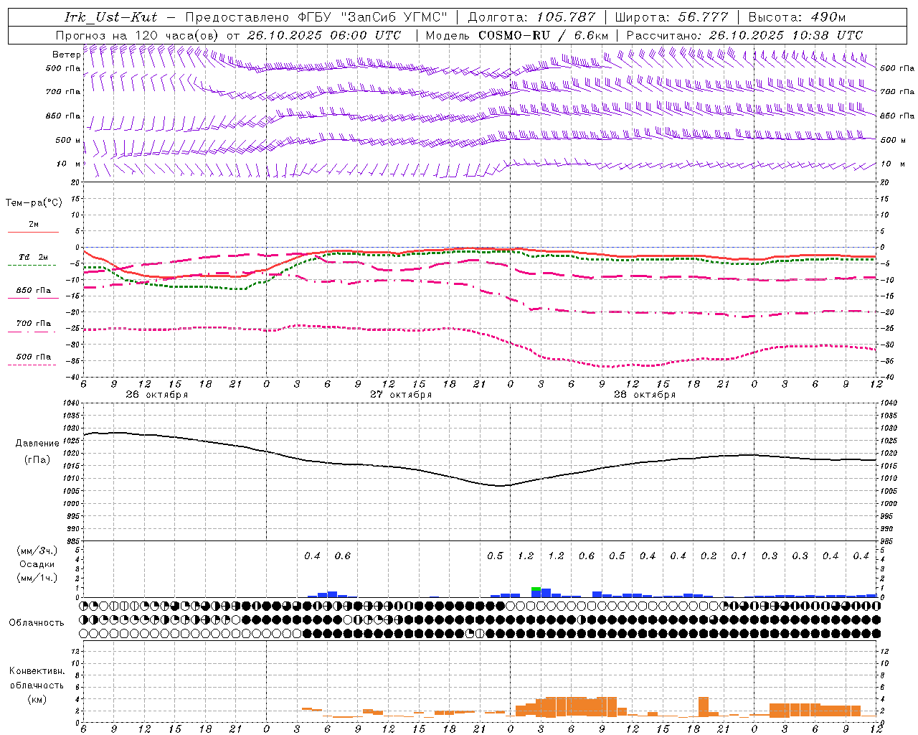Click the 10 м wind level label on left
The image size is (918, 735).
67,164
